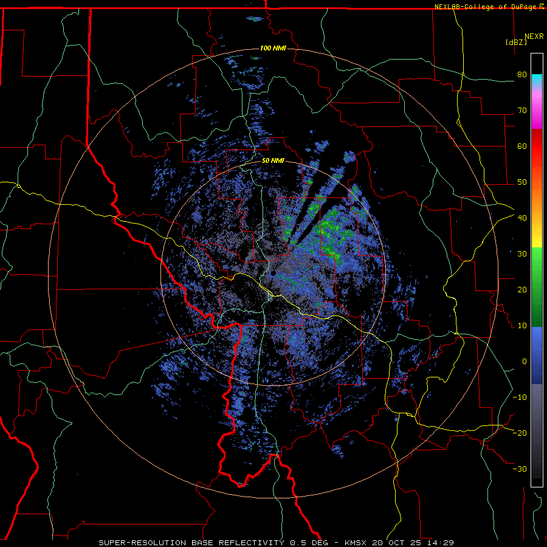Click the 60 value on the dBZ scale
This screenshot has width=547, height=547.
[x=522, y=146]
